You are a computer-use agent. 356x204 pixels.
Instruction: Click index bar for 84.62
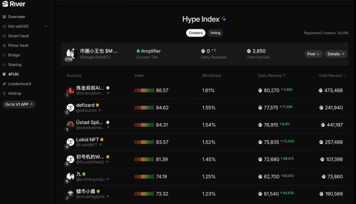144,108
